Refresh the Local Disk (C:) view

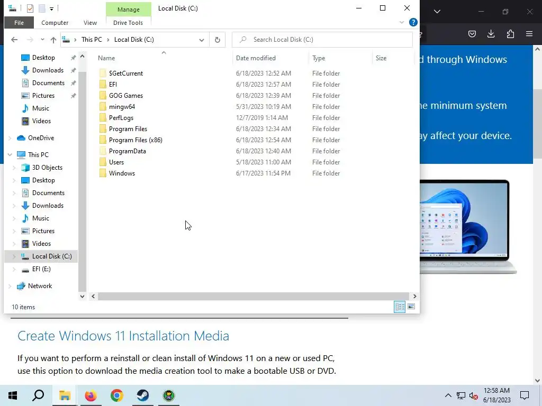218,40
